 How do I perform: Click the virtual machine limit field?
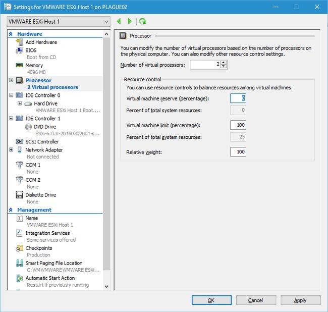click(x=238, y=125)
